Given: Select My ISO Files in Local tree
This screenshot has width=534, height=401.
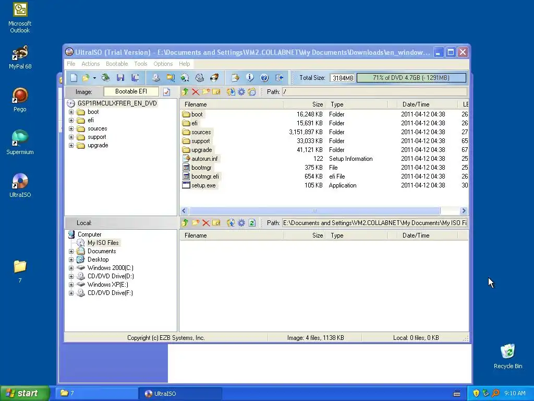Looking at the screenshot, I should pos(103,243).
